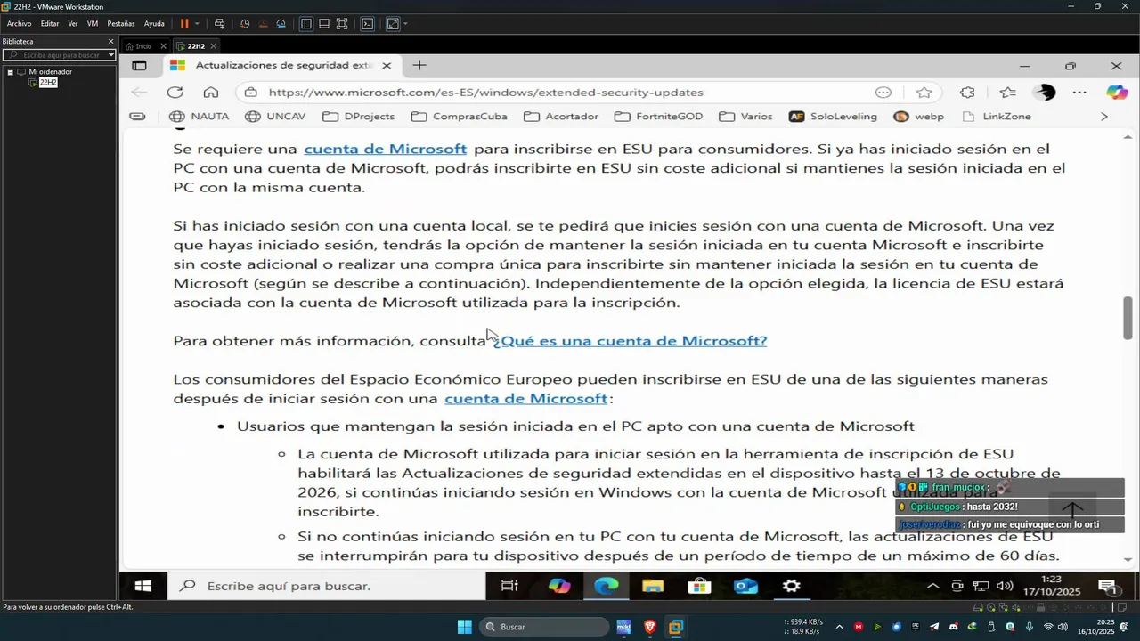Open the read aloud / immersive icon in address bar
This screenshot has height=641, width=1140.
click(883, 93)
